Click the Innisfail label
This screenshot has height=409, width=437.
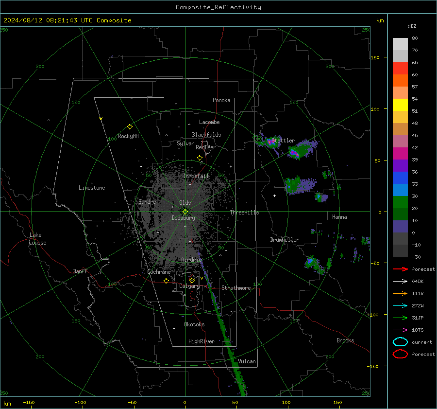(x=196, y=176)
